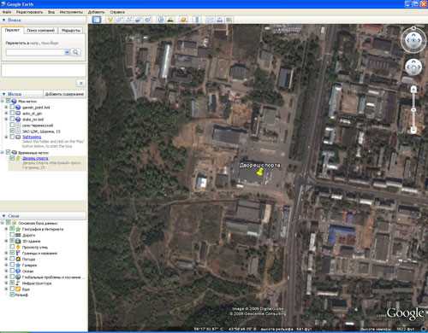Click the zoom in plus button

coord(413,90)
